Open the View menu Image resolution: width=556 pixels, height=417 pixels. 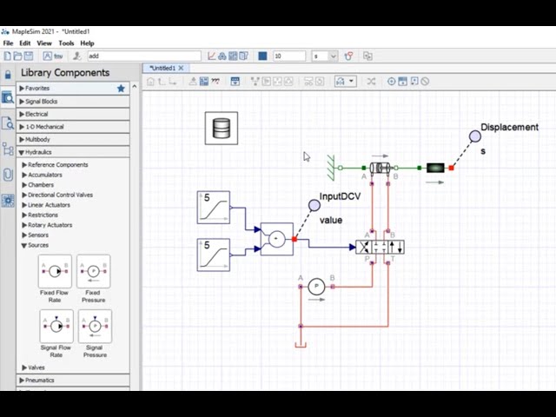[x=44, y=43]
